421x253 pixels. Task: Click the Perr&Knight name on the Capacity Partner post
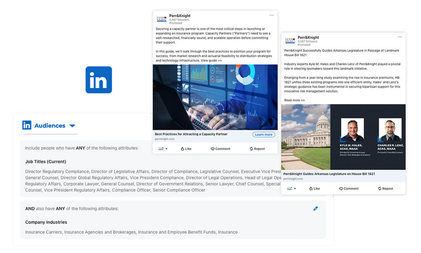point(180,16)
